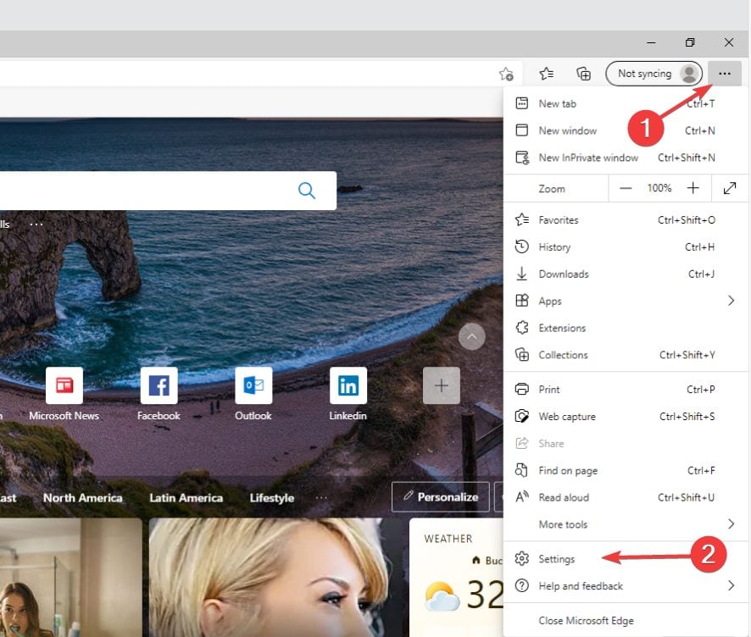
Task: Open the Settings and more ellipsis menu
Action: coord(724,74)
